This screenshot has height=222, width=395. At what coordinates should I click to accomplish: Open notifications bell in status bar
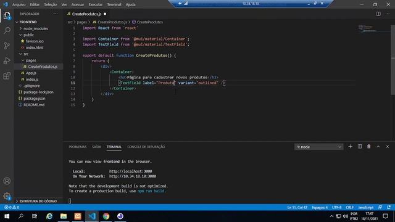tap(389, 207)
